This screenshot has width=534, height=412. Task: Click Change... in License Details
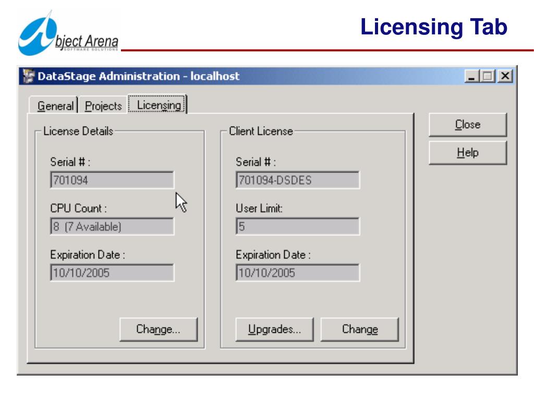159,329
